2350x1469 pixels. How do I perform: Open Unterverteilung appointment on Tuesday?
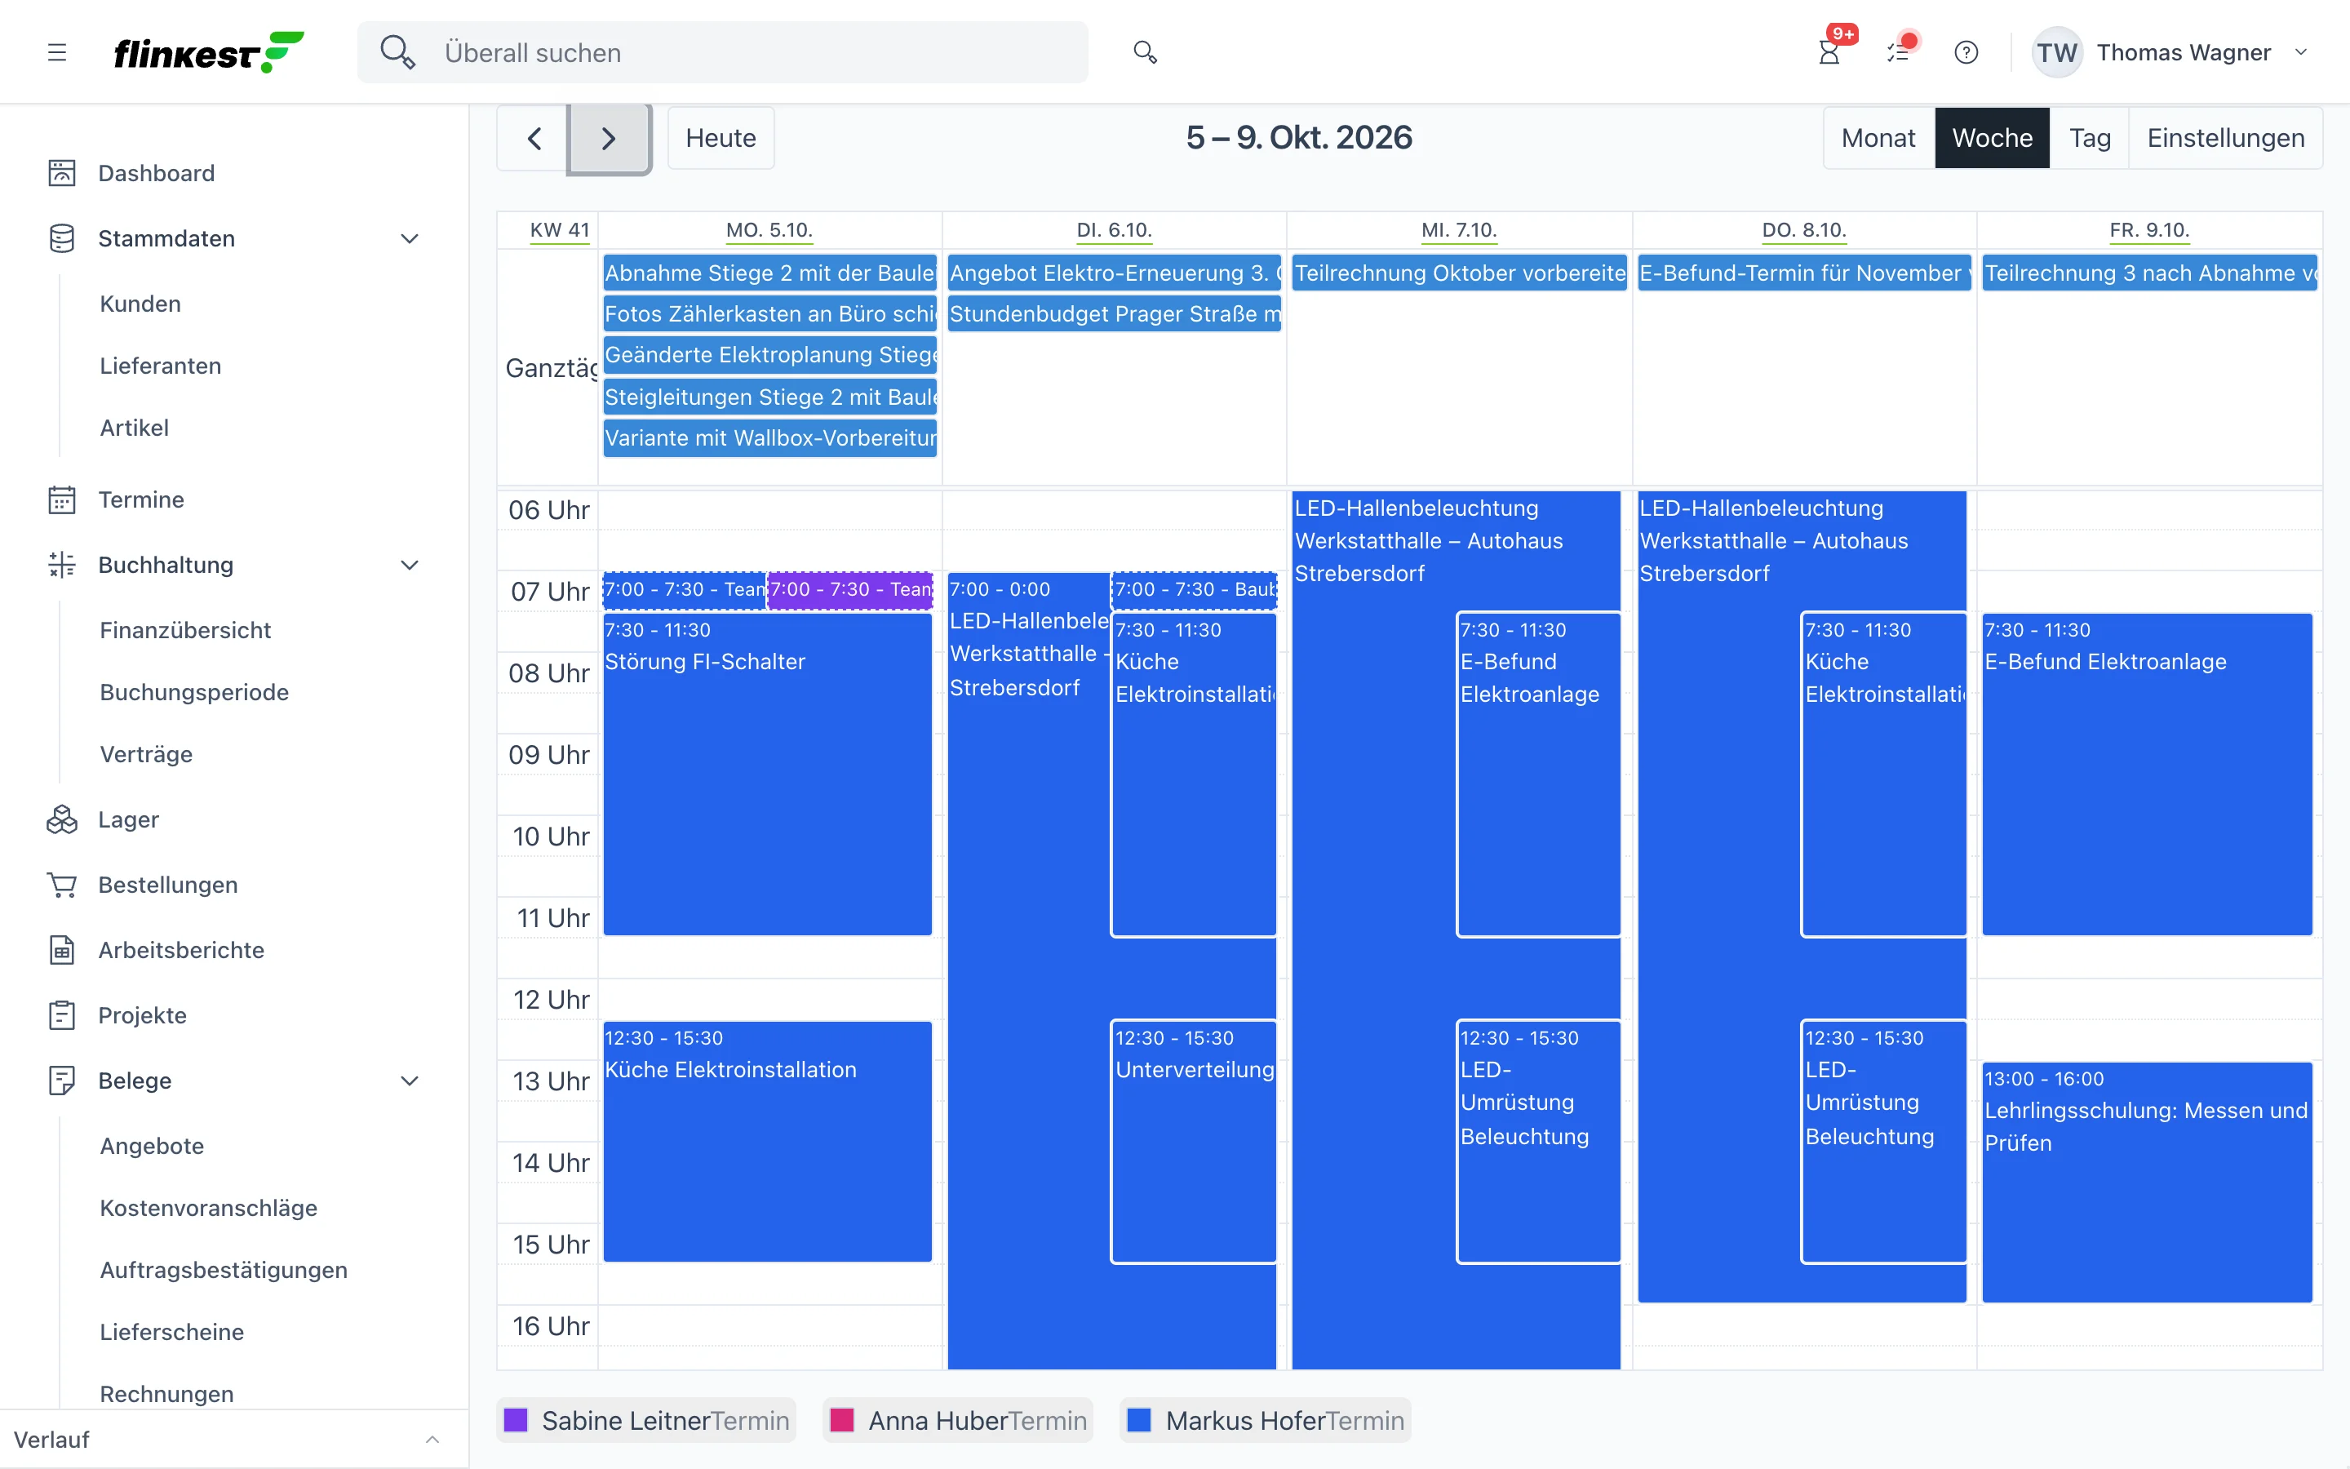[1194, 1141]
